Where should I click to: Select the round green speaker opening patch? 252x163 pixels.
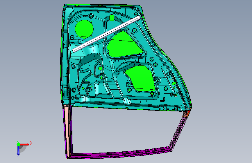click(84, 29)
